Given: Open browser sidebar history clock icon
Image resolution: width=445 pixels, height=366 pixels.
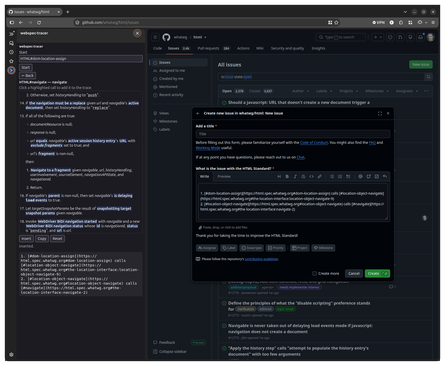Looking at the screenshot, I should pyautogui.click(x=11, y=52).
